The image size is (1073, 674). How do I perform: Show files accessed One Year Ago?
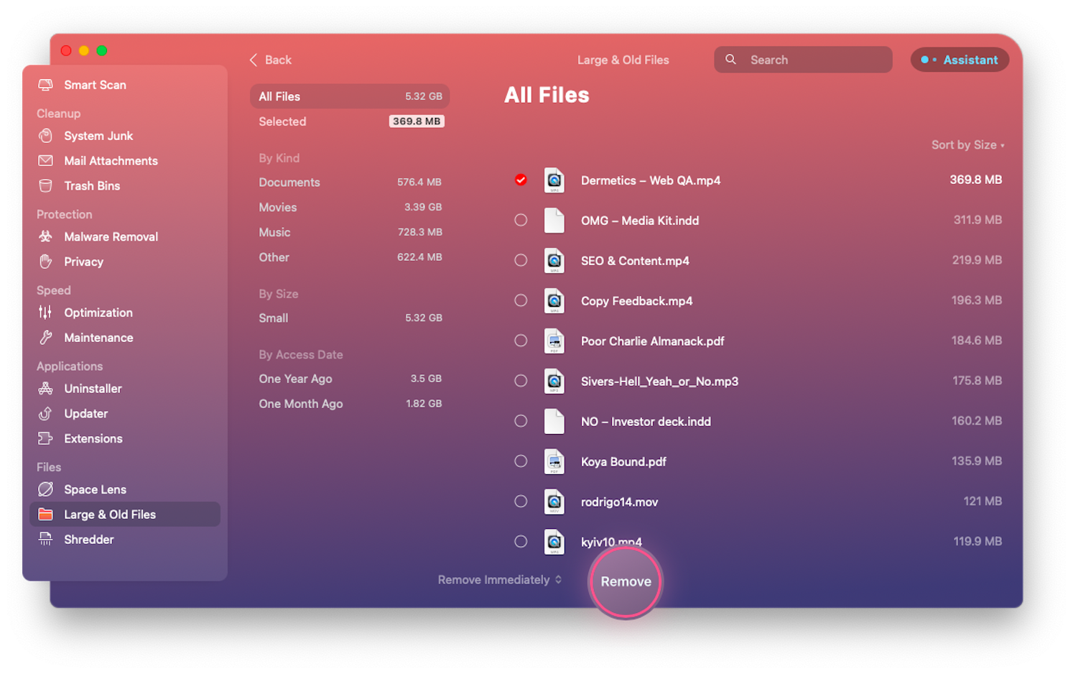[295, 379]
